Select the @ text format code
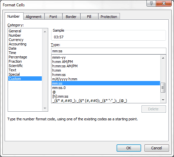Viewport: 174px width, 157px height. [106, 92]
